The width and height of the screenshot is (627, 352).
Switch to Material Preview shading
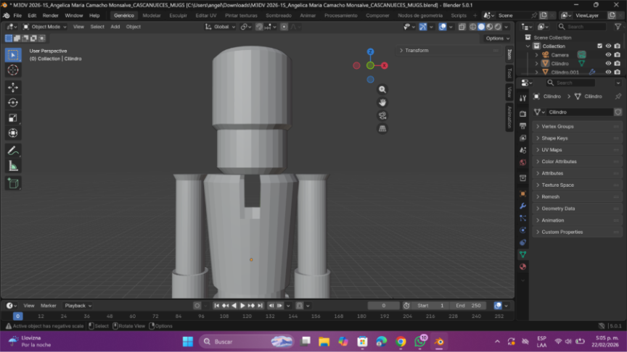[x=489, y=27]
